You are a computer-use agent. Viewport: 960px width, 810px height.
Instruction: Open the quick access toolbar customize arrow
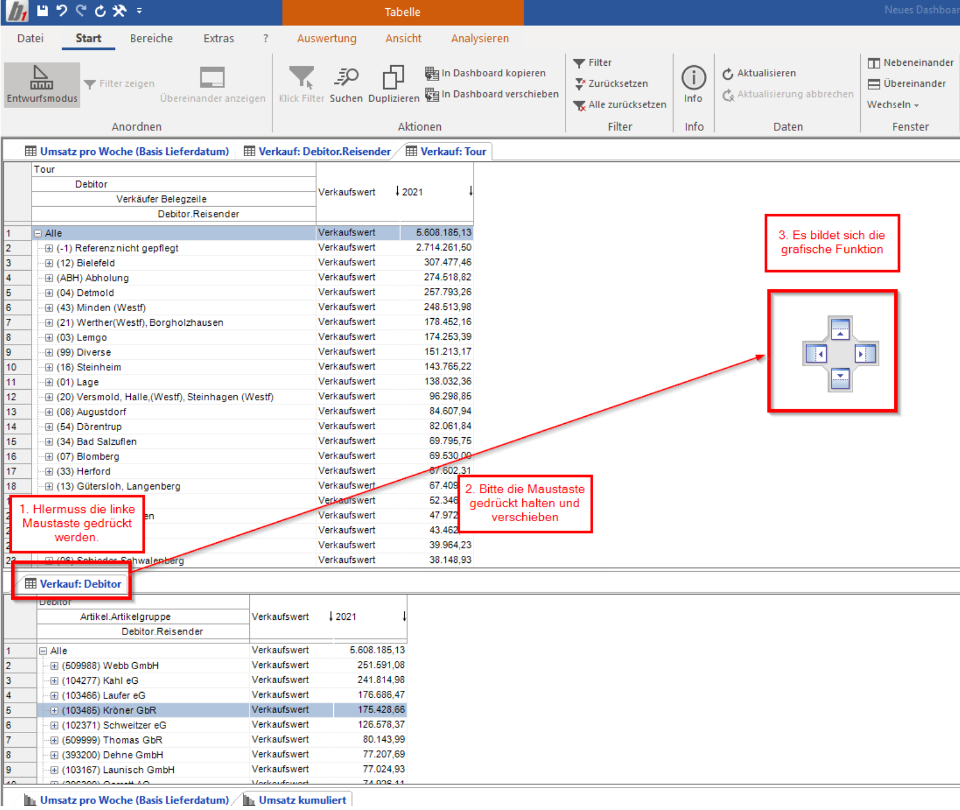(x=139, y=11)
